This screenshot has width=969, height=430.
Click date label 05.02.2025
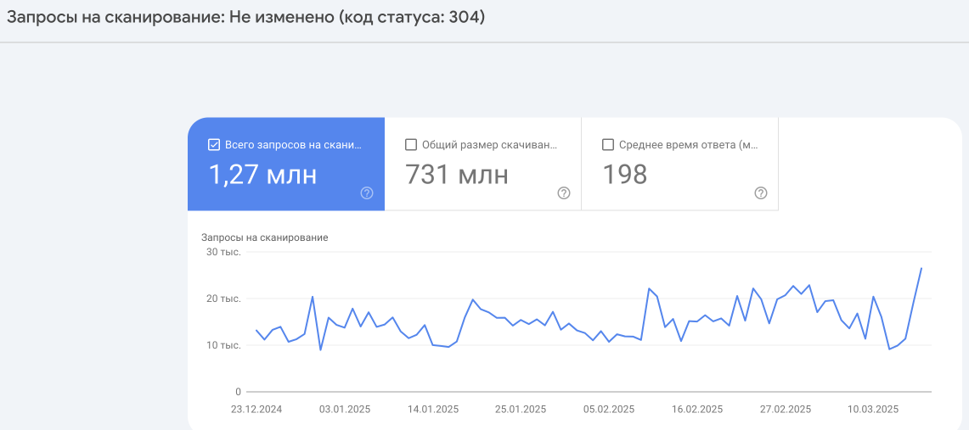[x=608, y=410]
